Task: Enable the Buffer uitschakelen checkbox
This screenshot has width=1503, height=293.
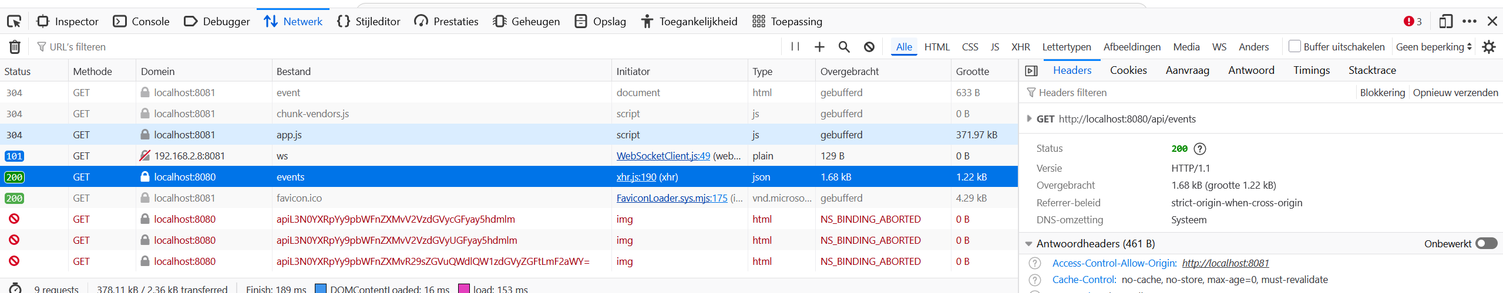Action: (1294, 46)
